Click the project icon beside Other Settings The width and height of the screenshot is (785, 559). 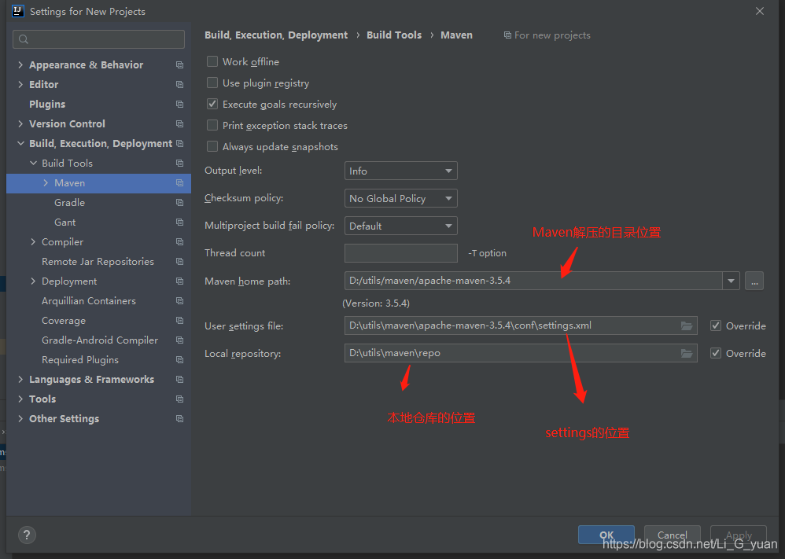[x=179, y=419]
